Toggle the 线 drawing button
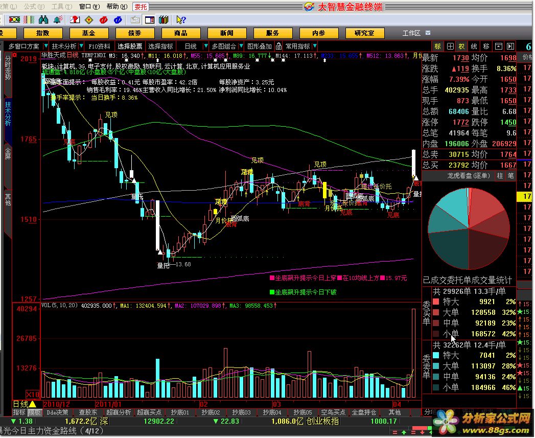 click(474, 46)
